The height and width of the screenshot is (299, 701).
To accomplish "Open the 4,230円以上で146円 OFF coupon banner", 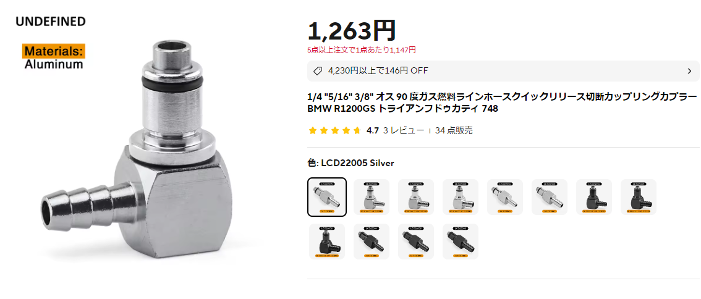I will click(x=503, y=71).
